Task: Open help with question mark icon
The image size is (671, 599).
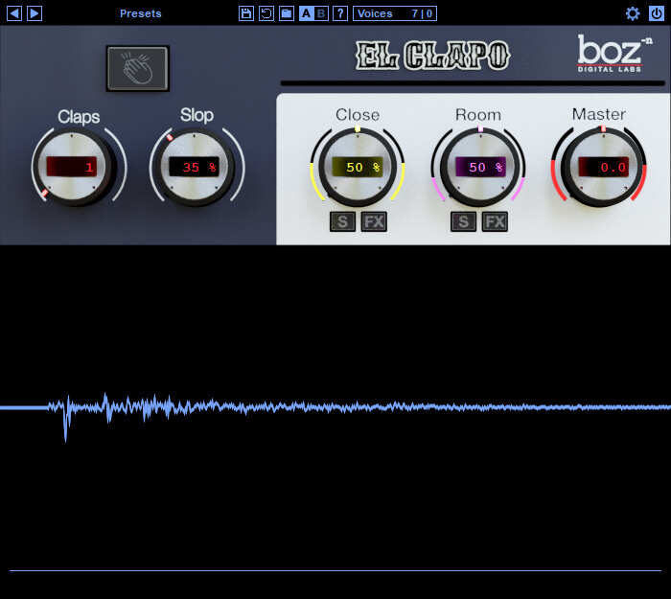Action: 340,13
